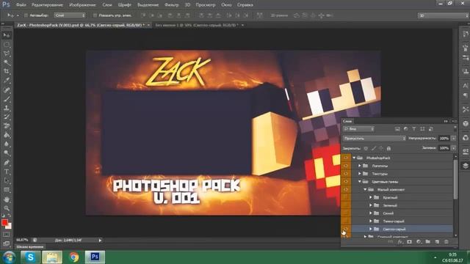The image size is (470, 264).
Task: Collapse the Малый комплект group
Action: coord(365,189)
